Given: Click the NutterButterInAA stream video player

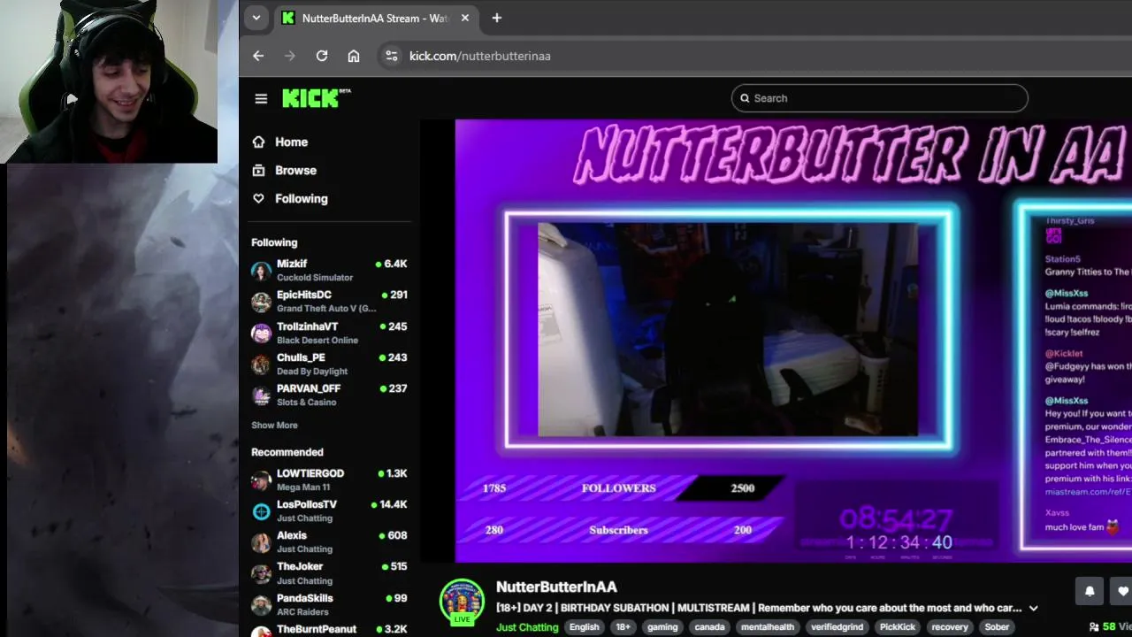Looking at the screenshot, I should (x=776, y=341).
